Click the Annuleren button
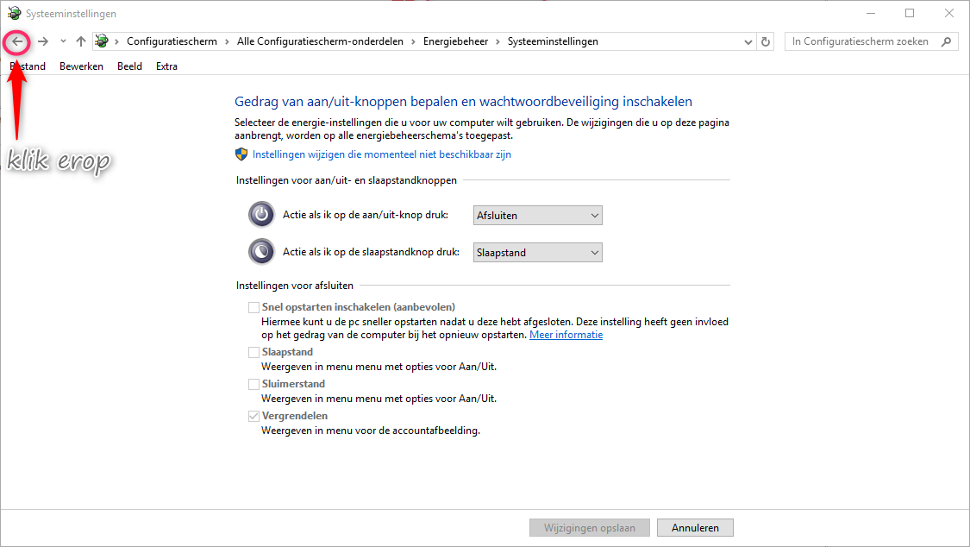The width and height of the screenshot is (970, 547). click(x=695, y=528)
